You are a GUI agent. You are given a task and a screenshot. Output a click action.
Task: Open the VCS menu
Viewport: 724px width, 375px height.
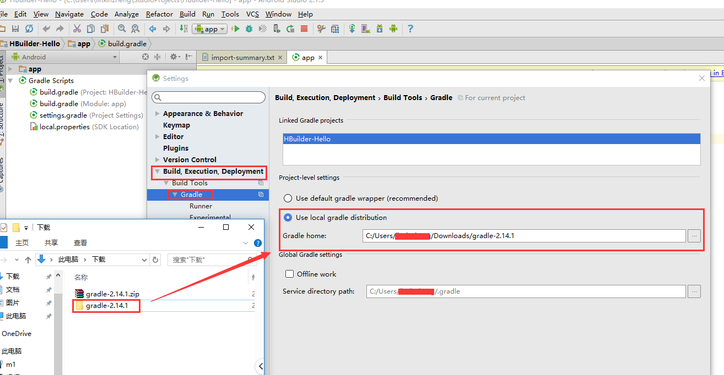(x=252, y=14)
